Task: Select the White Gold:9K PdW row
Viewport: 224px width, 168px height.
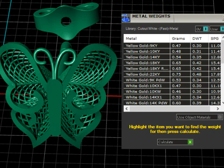Action: click(x=172, y=80)
